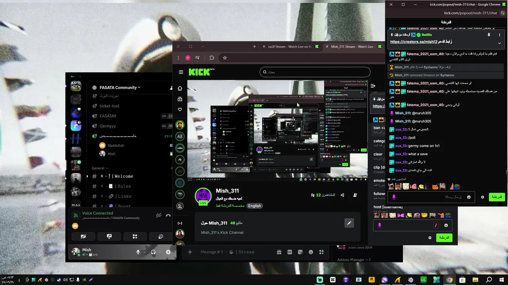Image resolution: width=508 pixels, height=285 pixels.
Task: Toggle the Discord screen share button
Action: click(109, 236)
